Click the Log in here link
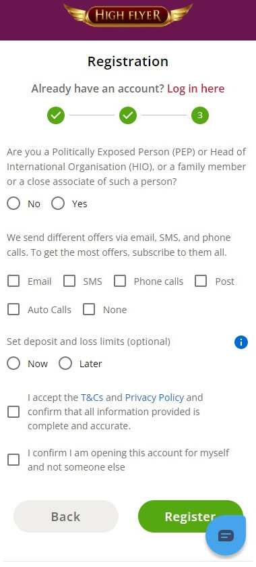Image resolution: width=256 pixels, height=567 pixels. pos(195,88)
